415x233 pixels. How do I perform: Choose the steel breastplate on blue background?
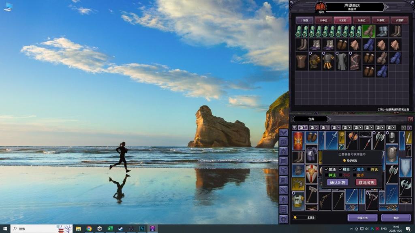coord(392,154)
